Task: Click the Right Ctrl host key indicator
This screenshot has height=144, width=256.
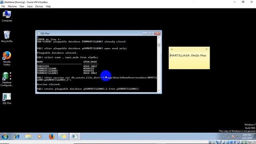Action: (252, 142)
